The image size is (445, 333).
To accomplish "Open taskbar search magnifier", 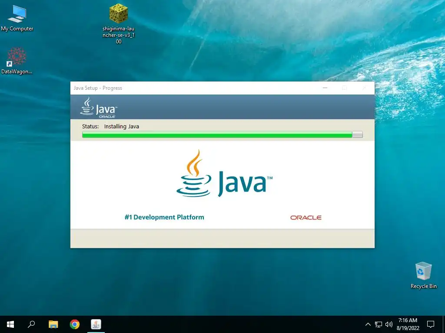I will click(x=31, y=324).
